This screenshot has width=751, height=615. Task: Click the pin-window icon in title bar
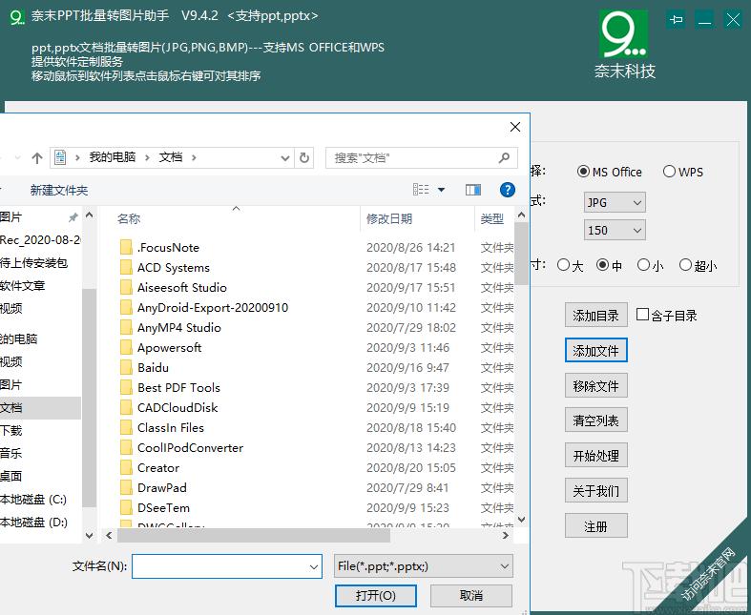(676, 20)
